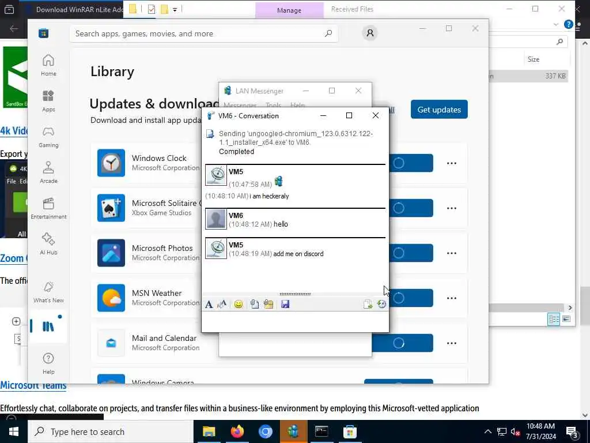This screenshot has height=443, width=590.
Task: Open What's New in Store sidebar
Action: pyautogui.click(x=48, y=292)
